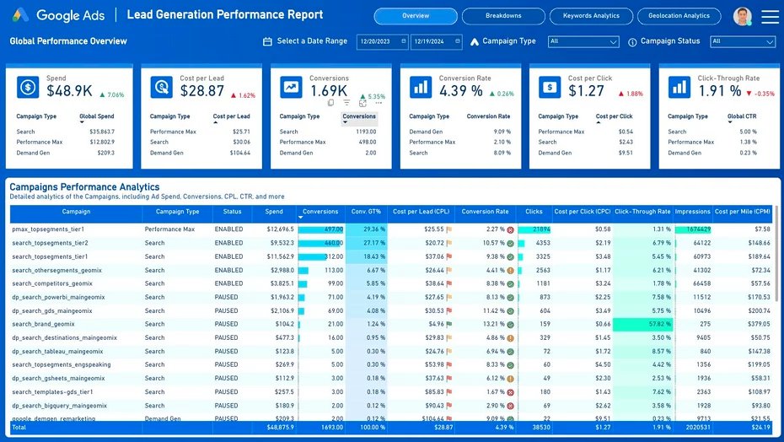Click the Click-Through Rate bar chart icon
Viewport: 784px width, 442px height.
[x=679, y=87]
